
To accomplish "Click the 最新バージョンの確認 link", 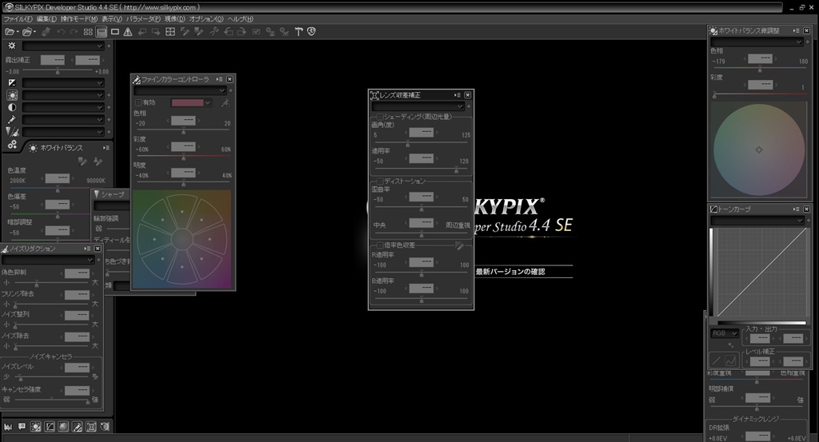I will point(510,272).
